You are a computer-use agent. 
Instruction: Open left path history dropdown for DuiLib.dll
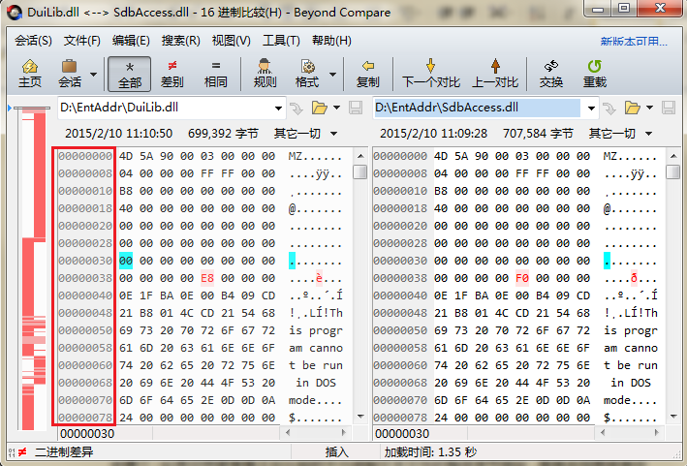[278, 108]
